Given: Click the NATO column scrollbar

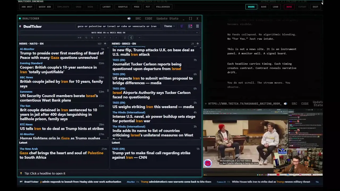Looking at the screenshot, I should pos(108,90).
